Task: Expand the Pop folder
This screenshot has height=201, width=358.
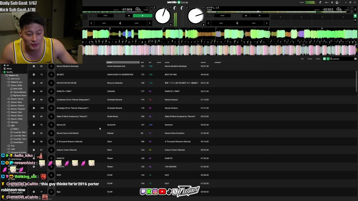Action: coord(7,146)
